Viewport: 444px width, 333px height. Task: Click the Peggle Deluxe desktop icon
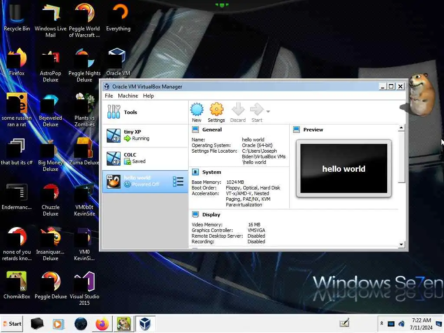(50, 285)
